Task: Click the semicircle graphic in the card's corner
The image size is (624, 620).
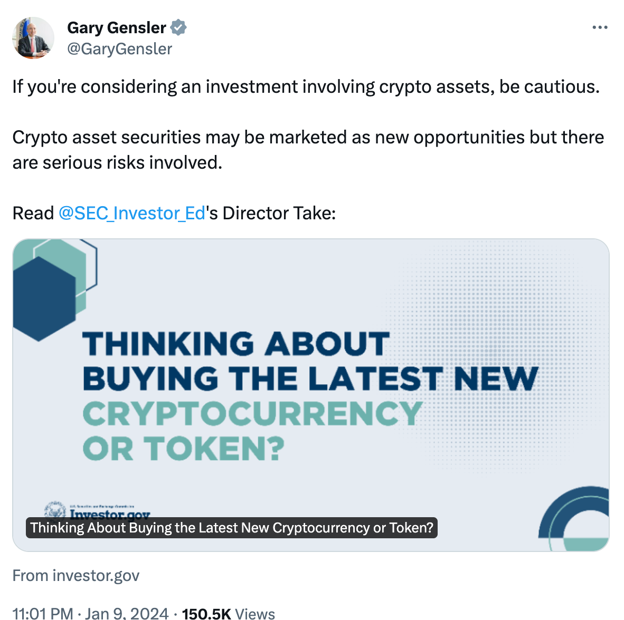Action: point(573,518)
